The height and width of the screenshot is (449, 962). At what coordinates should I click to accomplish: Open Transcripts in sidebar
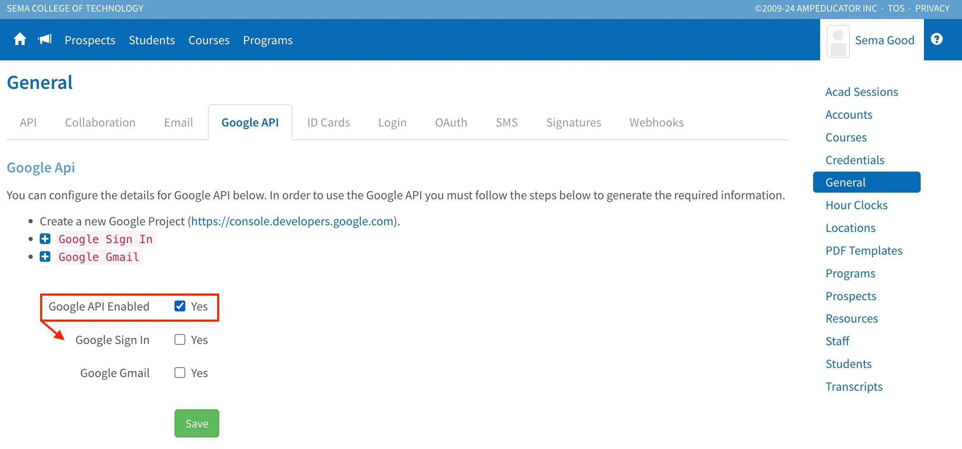[854, 387]
